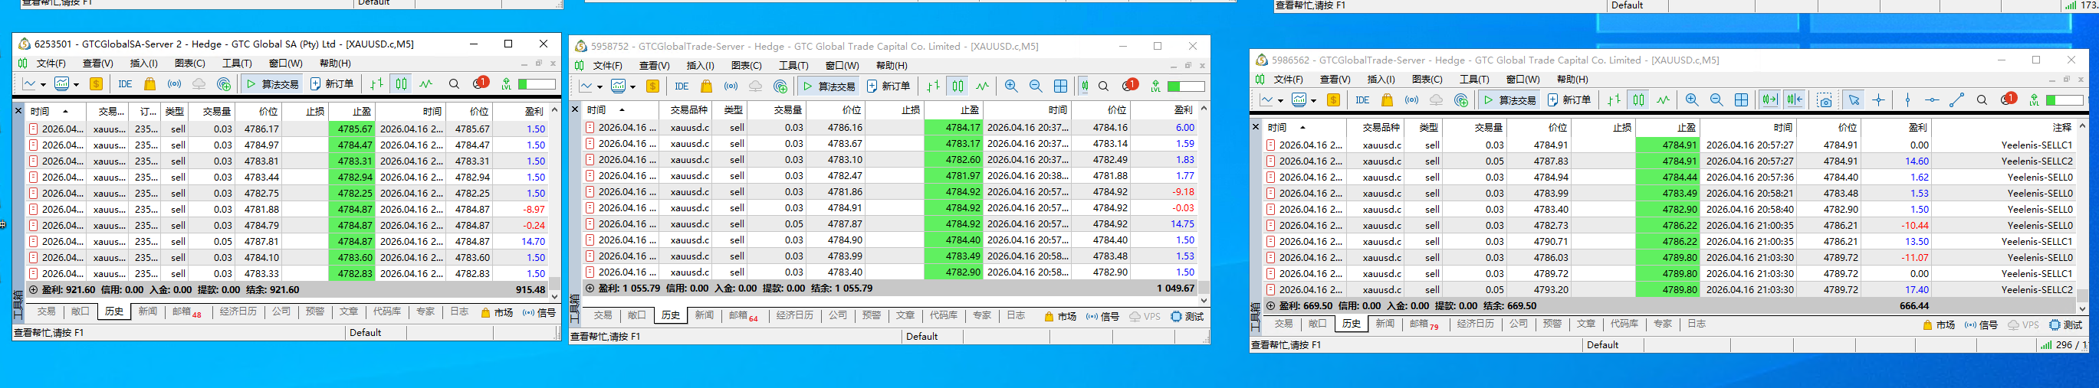
Task: Open Market bag icon in 5986562 toolbar
Action: pyautogui.click(x=1388, y=100)
